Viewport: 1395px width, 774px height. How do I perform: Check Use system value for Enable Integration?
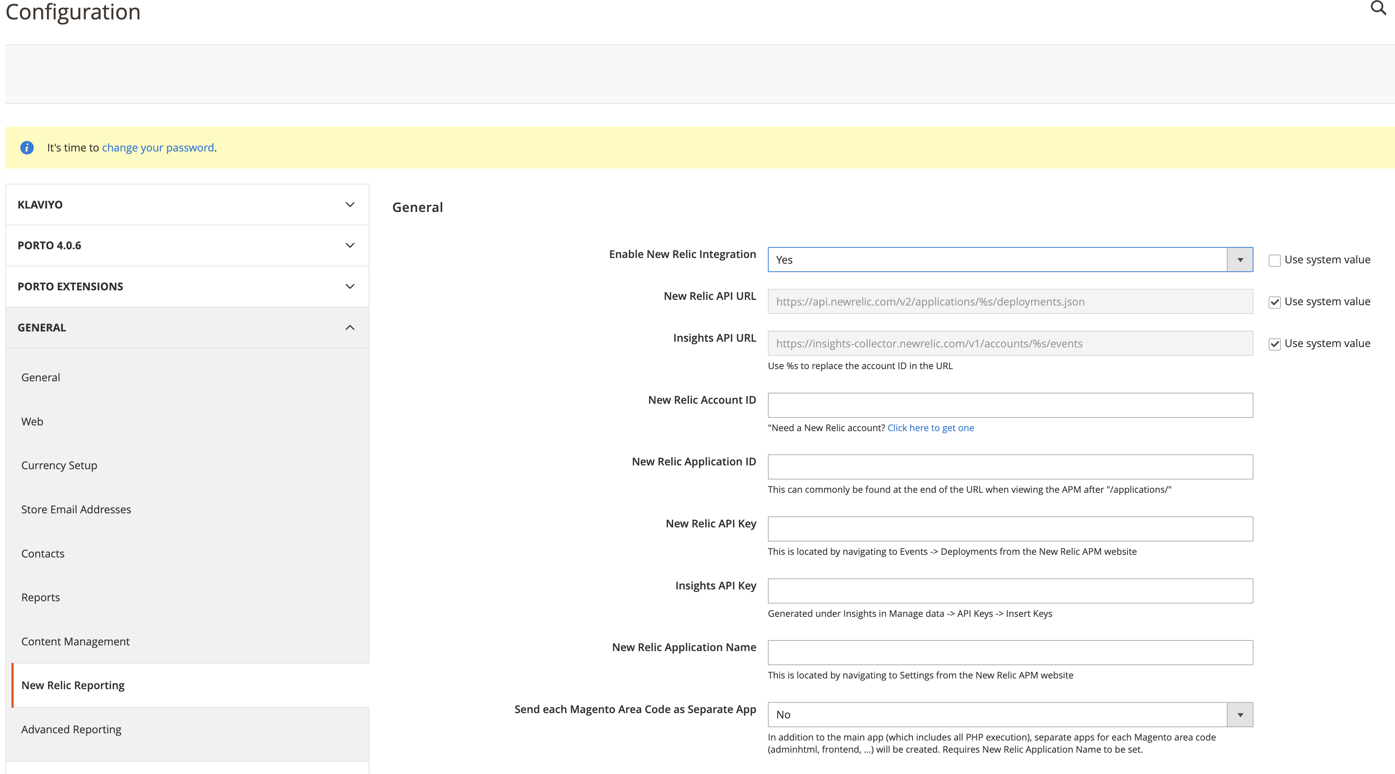coord(1275,261)
